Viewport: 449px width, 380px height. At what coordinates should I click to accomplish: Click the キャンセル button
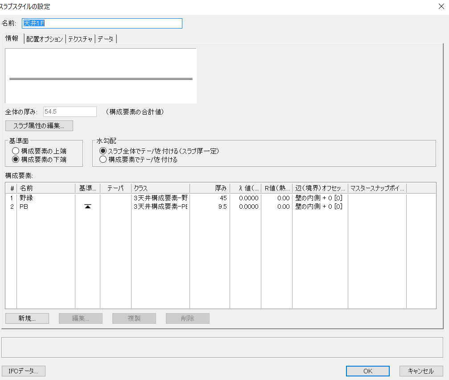point(421,371)
